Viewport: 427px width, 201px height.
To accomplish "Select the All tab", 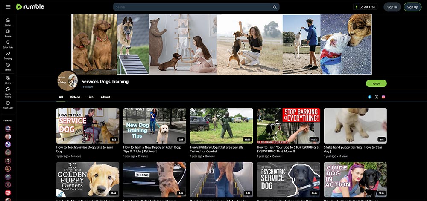I will [61, 97].
